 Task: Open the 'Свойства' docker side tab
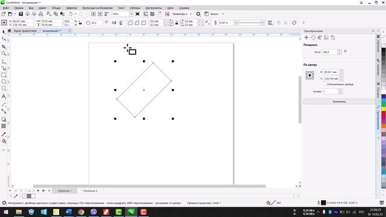tap(378, 67)
